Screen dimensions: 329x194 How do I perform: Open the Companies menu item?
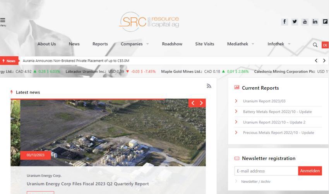[132, 44]
